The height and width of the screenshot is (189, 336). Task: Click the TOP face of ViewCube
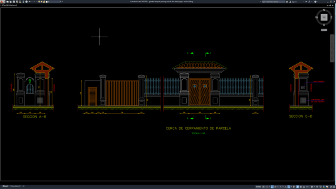click(x=324, y=17)
